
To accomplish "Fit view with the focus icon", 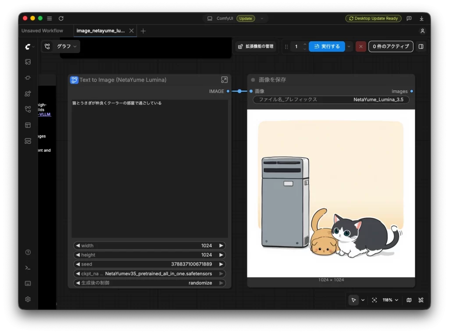I will coord(374,300).
